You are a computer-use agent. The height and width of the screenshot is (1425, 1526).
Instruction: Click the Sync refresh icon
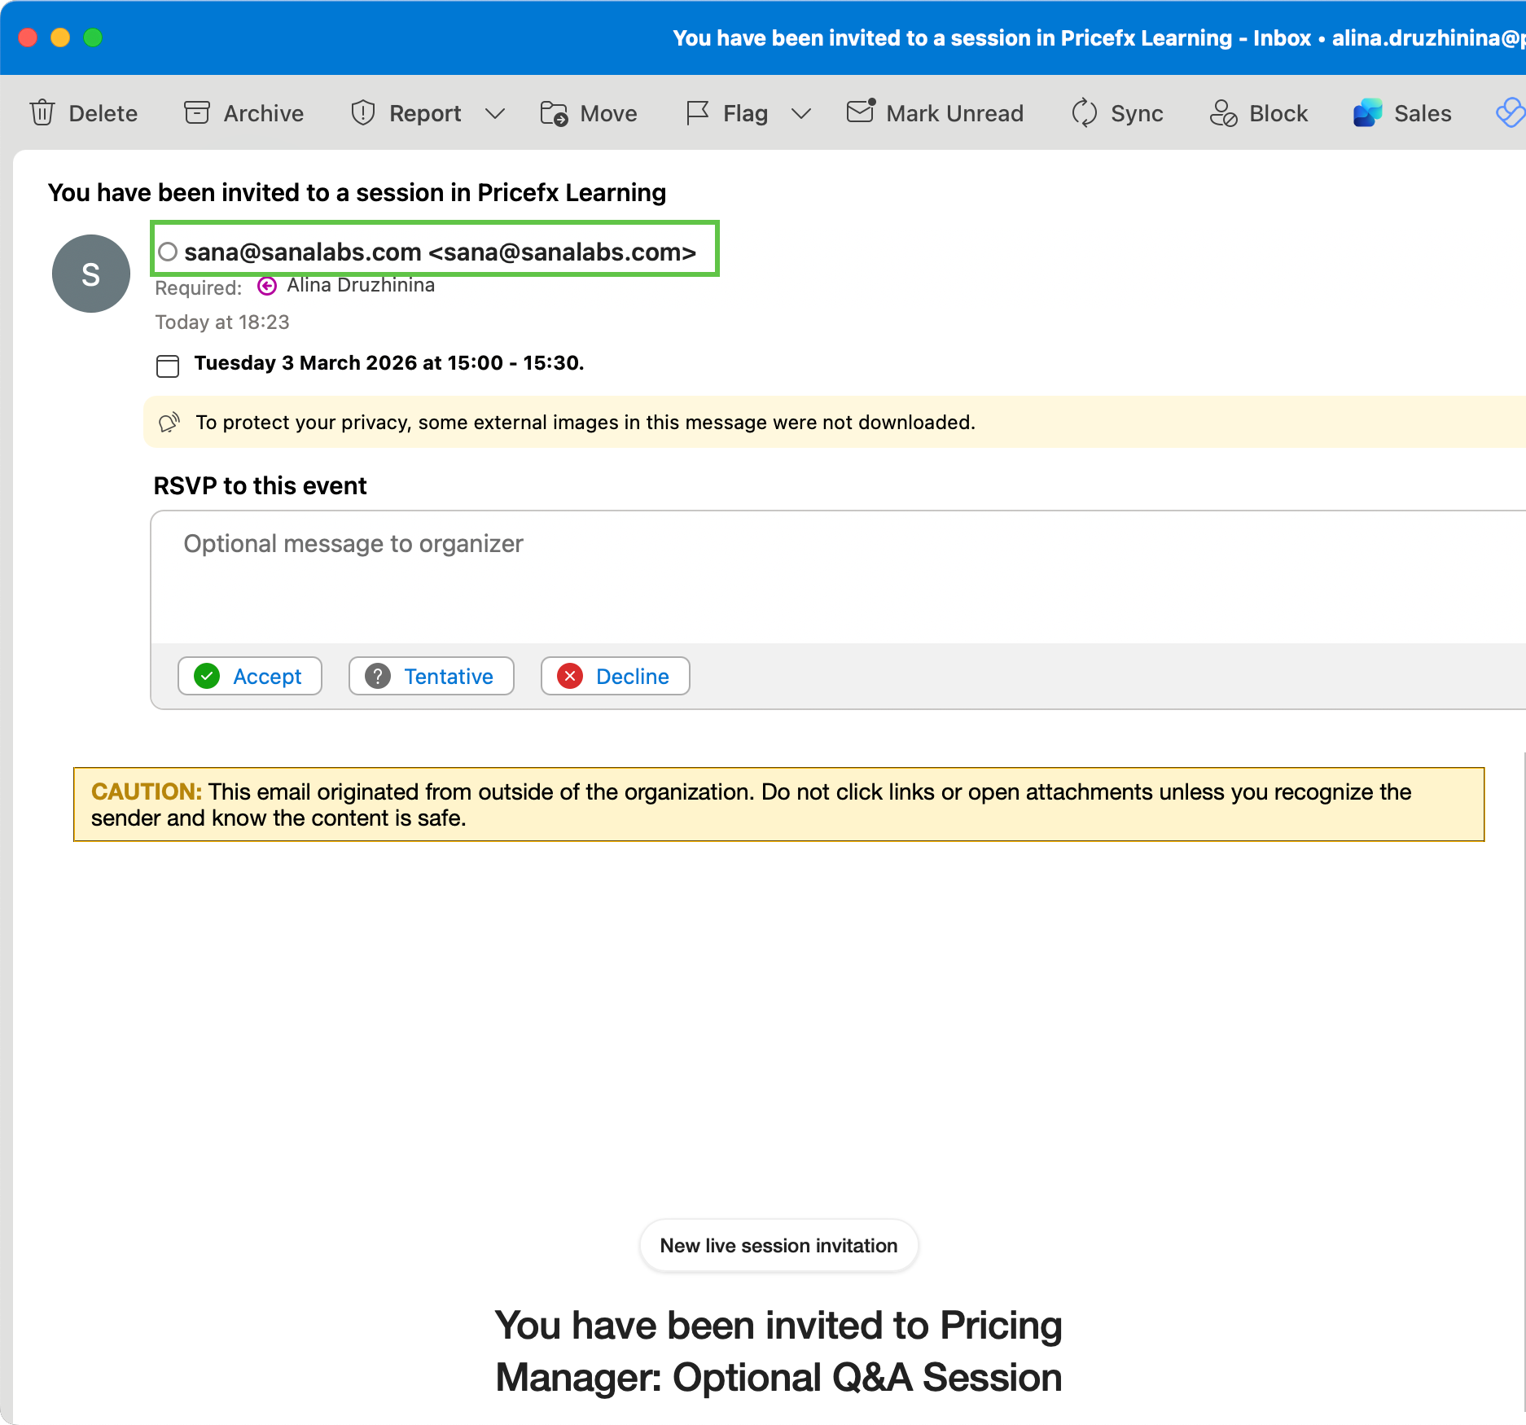point(1084,113)
